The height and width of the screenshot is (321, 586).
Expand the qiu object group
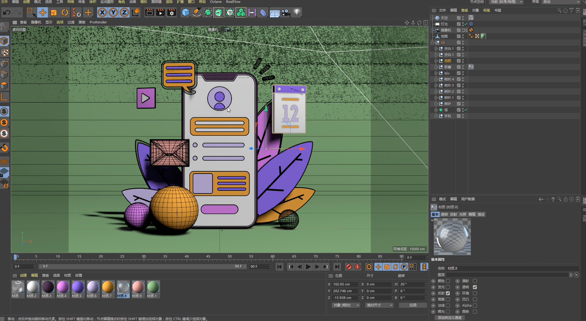(x=436, y=73)
